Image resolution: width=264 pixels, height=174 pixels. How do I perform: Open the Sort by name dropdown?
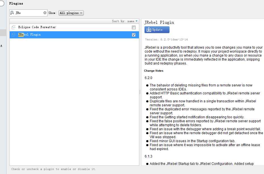[x=125, y=21]
